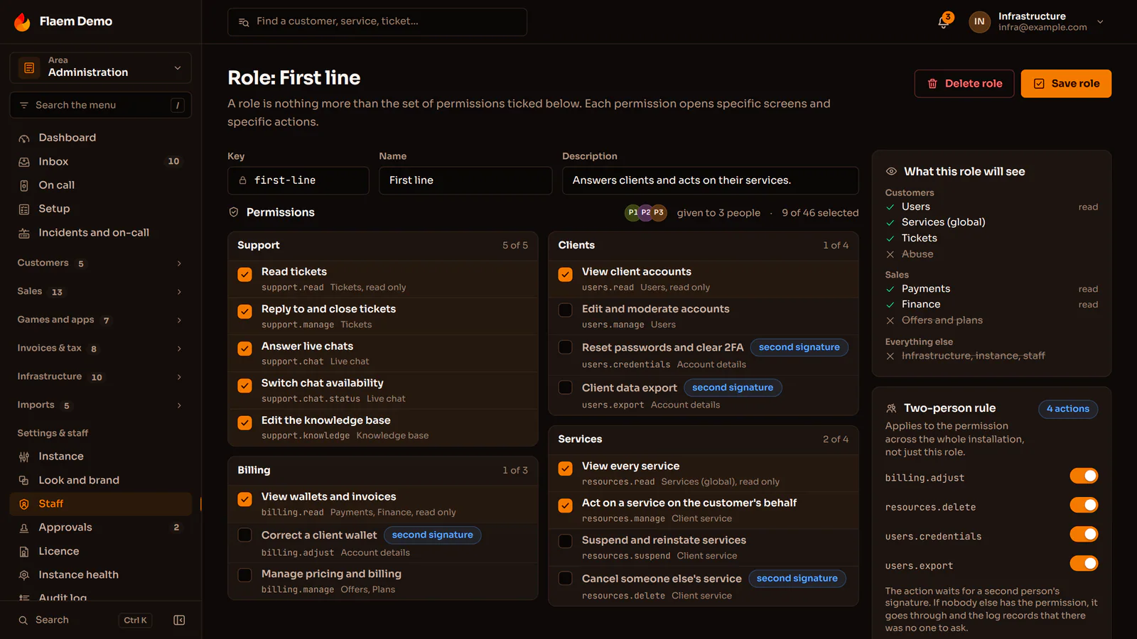Toggle the billing.adjust two-person switch
The height and width of the screenshot is (639, 1137).
click(1084, 476)
